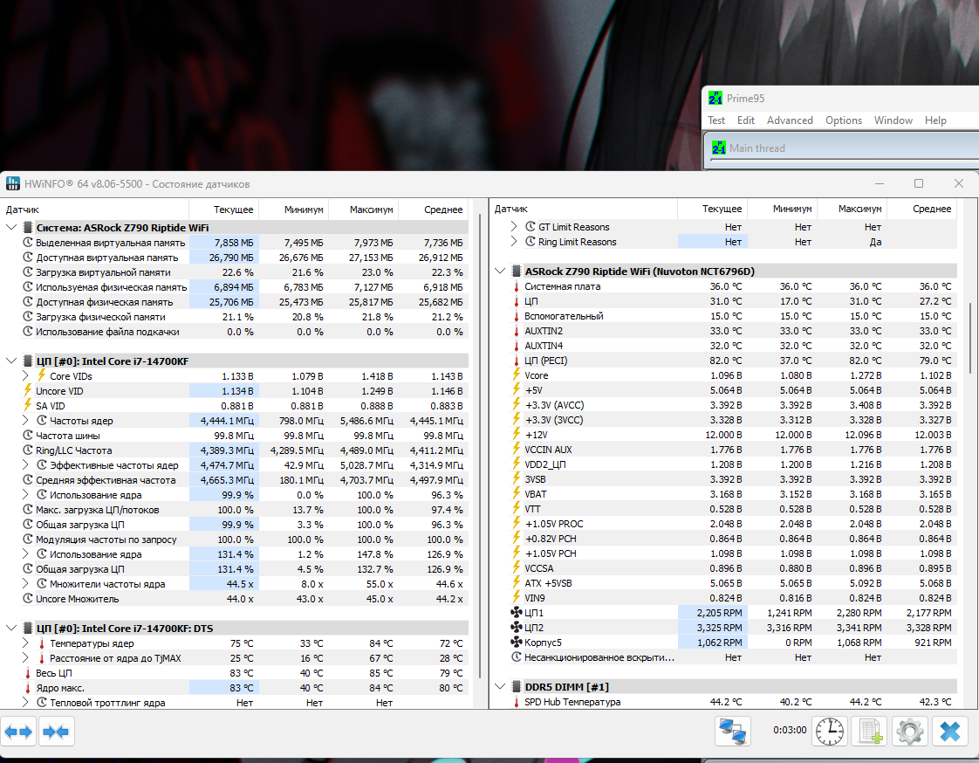Image resolution: width=979 pixels, height=763 pixels.
Task: Collapse the ЦП [#0]: Intel Core i7-14700KF group
Action: [11, 361]
